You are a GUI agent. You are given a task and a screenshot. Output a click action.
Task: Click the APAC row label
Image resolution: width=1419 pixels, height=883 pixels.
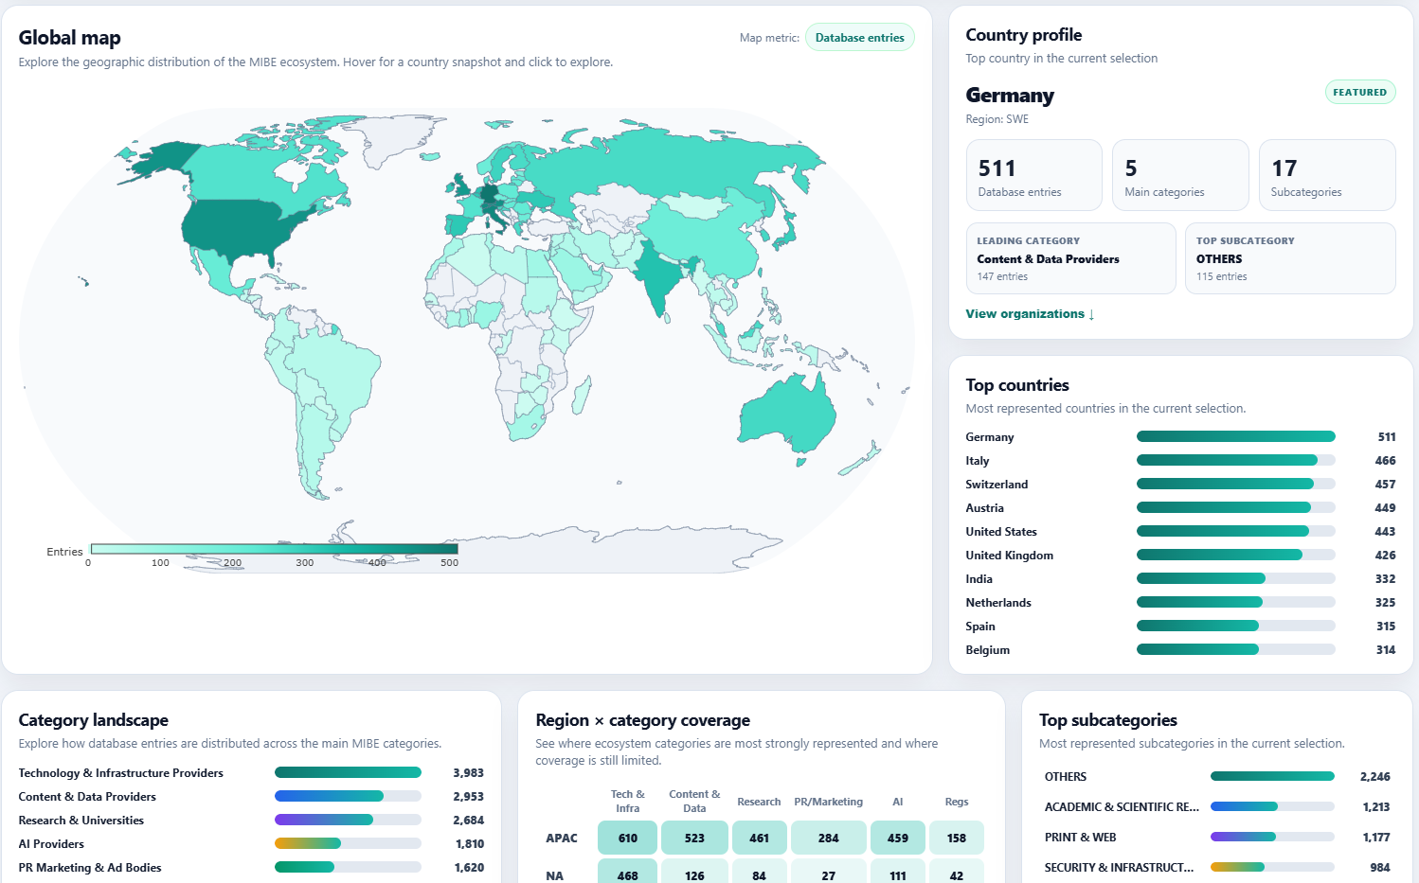tap(562, 838)
